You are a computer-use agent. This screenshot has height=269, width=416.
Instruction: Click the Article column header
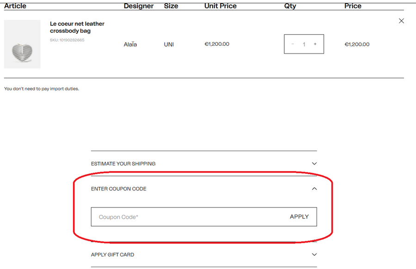15,6
